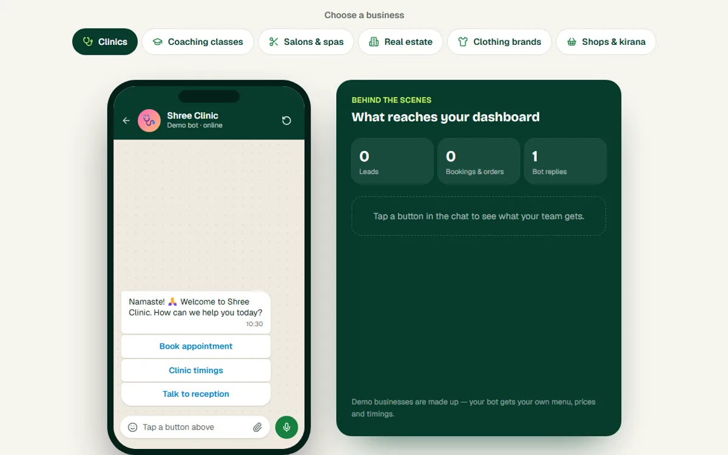Choose the Salons & spas tab
The width and height of the screenshot is (728, 455).
click(x=306, y=42)
